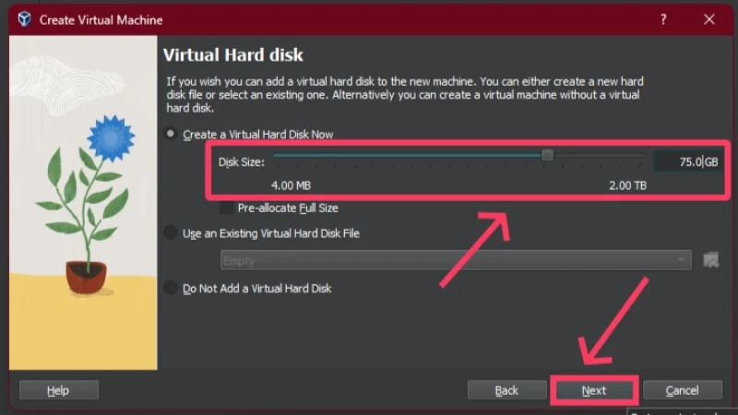Click the Next button
738x415 pixels.
click(594, 390)
